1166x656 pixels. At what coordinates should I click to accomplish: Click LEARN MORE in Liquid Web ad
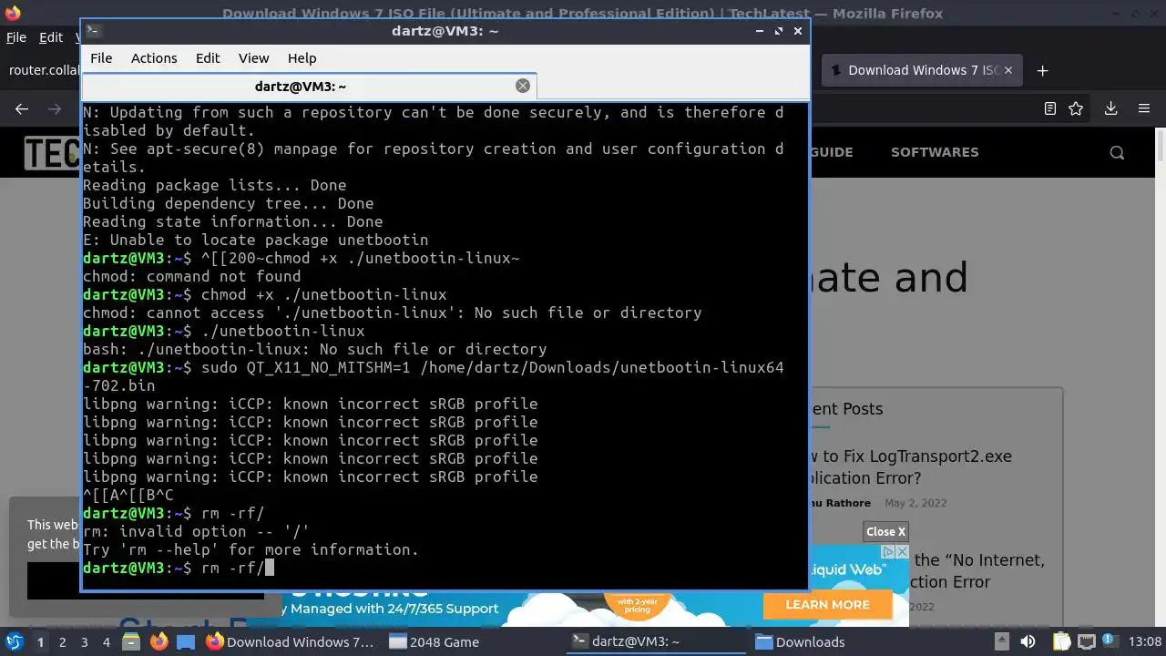coord(827,604)
